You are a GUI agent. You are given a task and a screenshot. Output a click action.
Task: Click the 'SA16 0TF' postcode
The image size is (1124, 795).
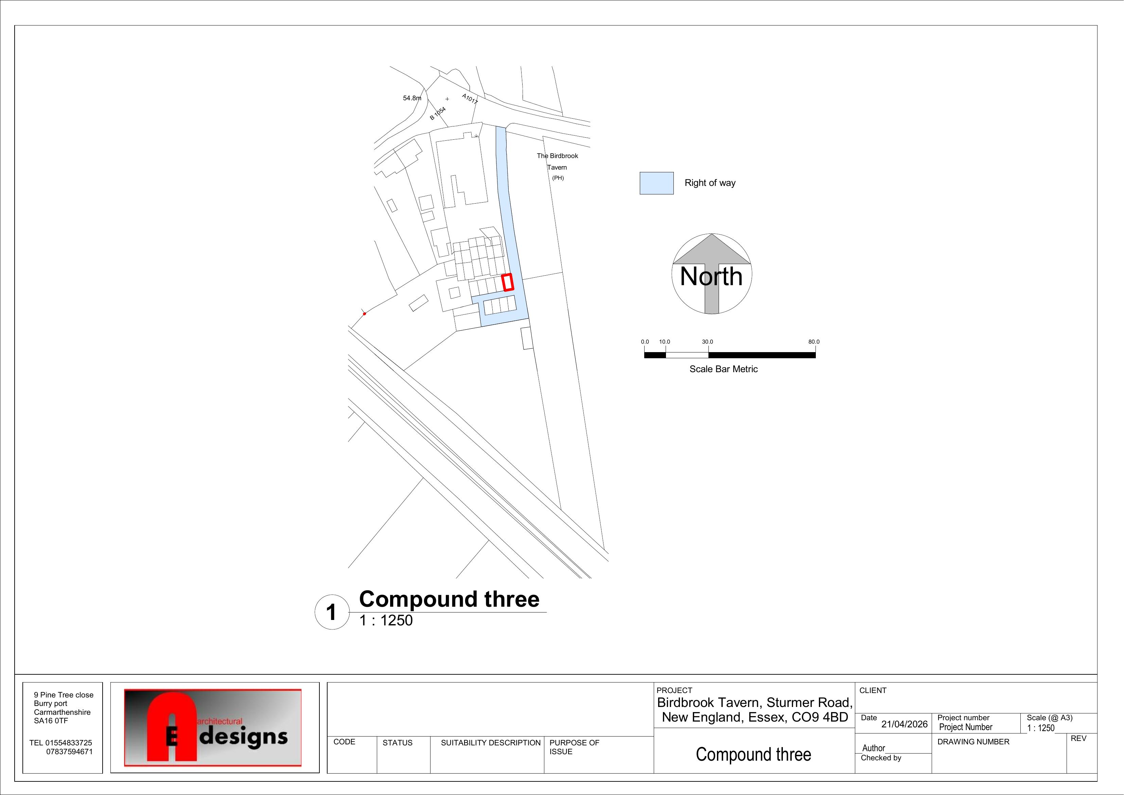coord(51,721)
